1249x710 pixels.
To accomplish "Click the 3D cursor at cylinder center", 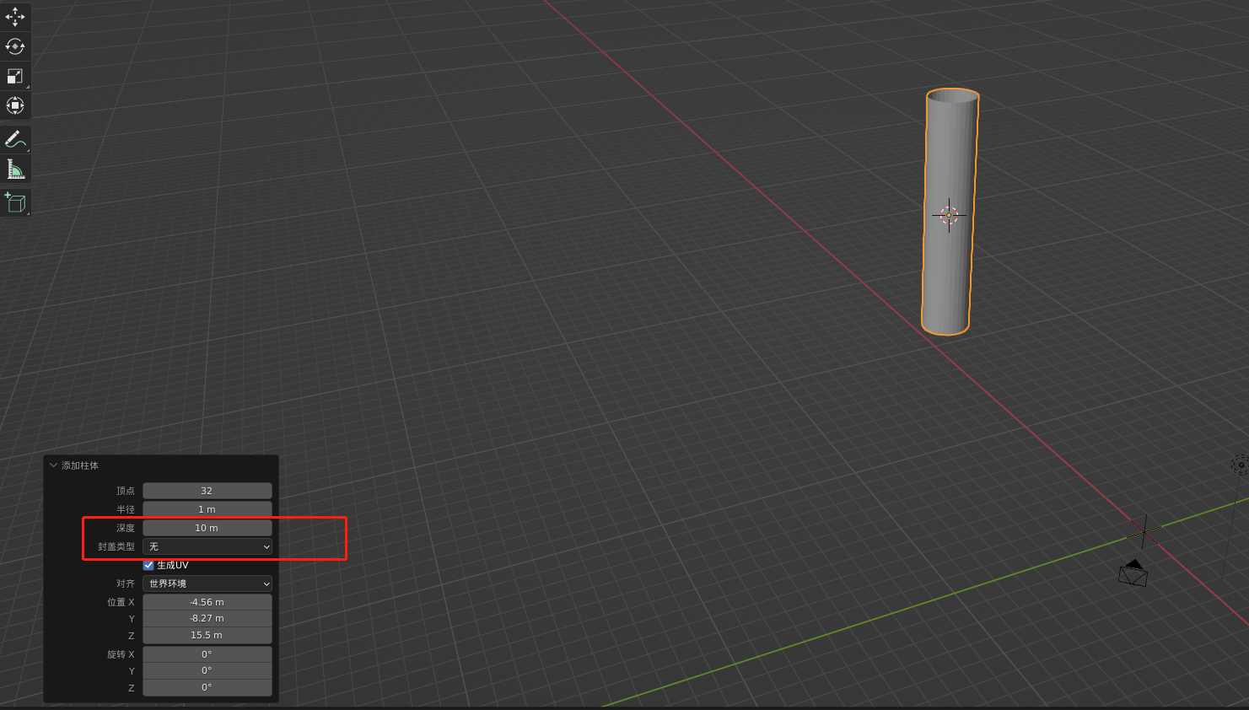I will tap(949, 216).
